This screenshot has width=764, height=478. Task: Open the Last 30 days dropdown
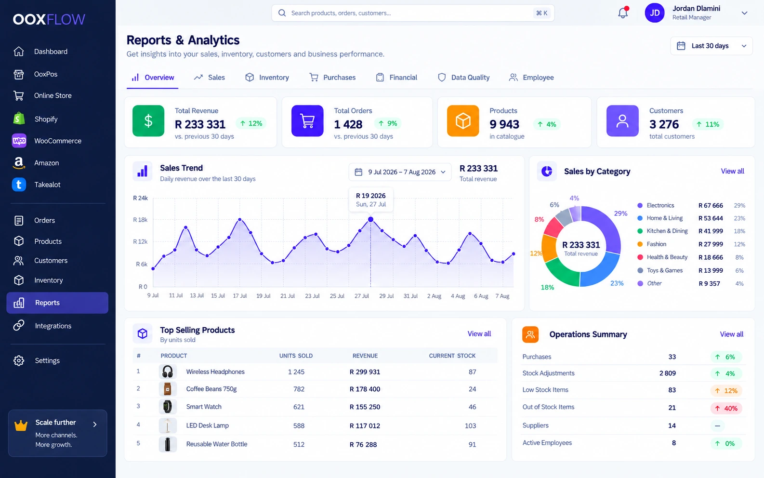(x=711, y=46)
